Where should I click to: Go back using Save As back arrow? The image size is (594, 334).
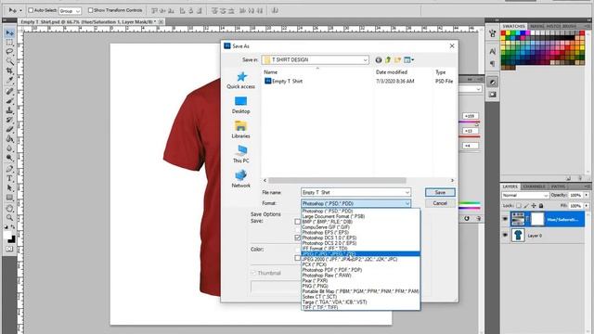[x=378, y=59]
